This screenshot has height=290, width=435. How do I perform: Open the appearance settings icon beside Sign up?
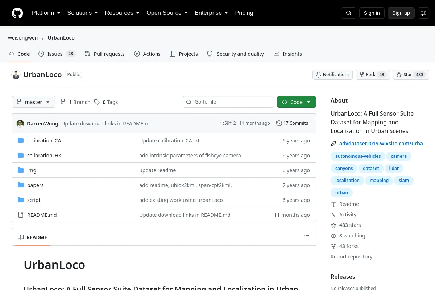[x=423, y=13]
